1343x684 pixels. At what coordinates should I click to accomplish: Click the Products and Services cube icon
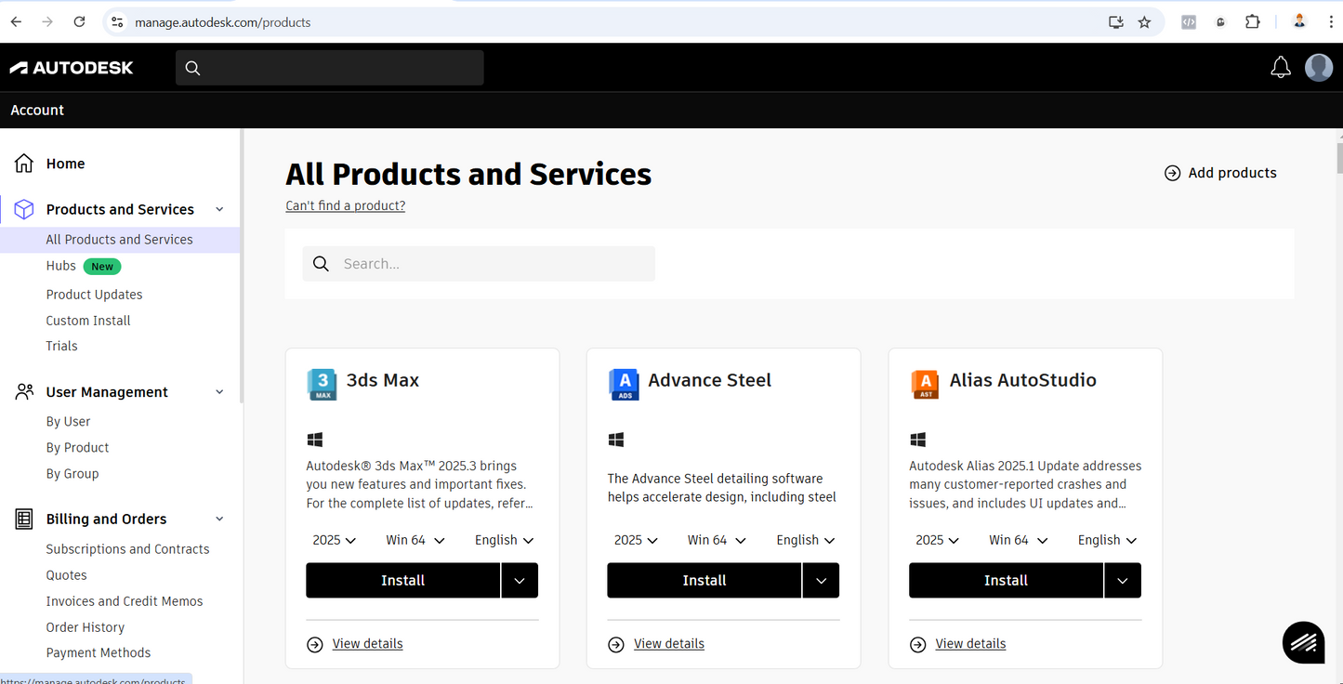[24, 209]
